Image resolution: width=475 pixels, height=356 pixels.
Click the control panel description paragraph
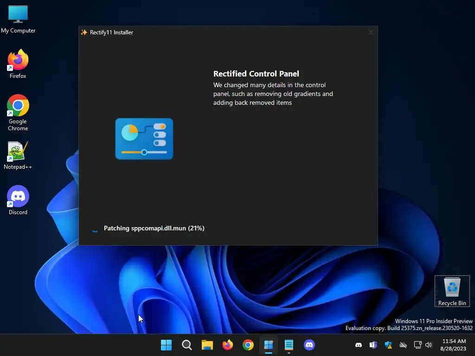click(273, 94)
